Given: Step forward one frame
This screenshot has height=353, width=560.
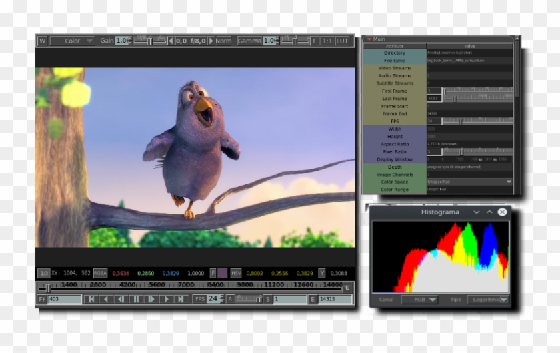Looking at the screenshot, I should coord(151,299).
